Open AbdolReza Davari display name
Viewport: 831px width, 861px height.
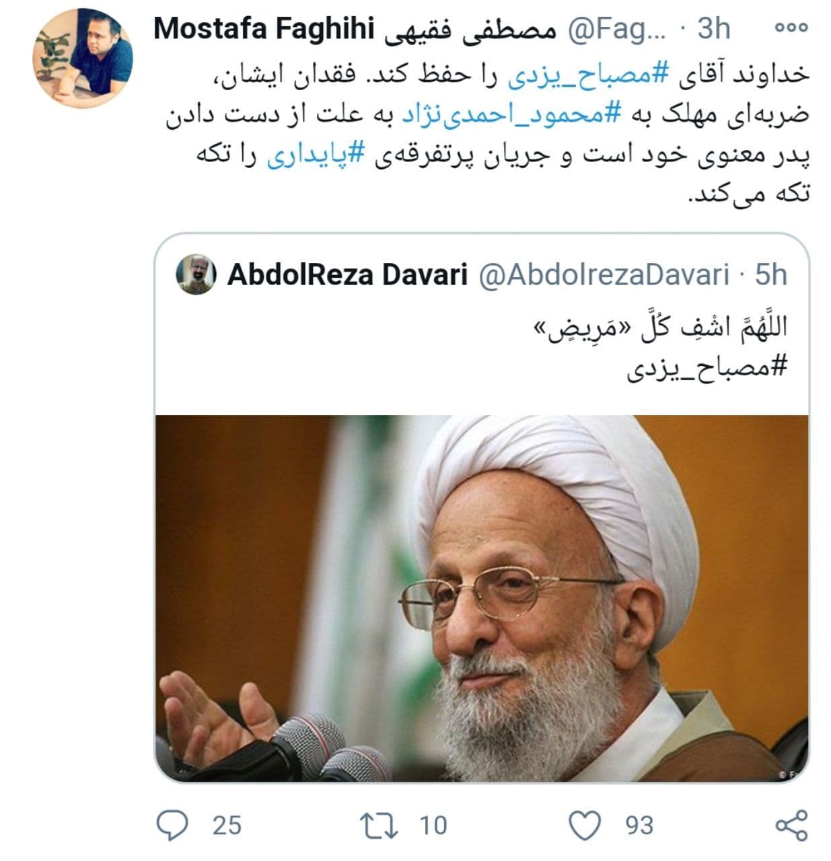[x=347, y=274]
